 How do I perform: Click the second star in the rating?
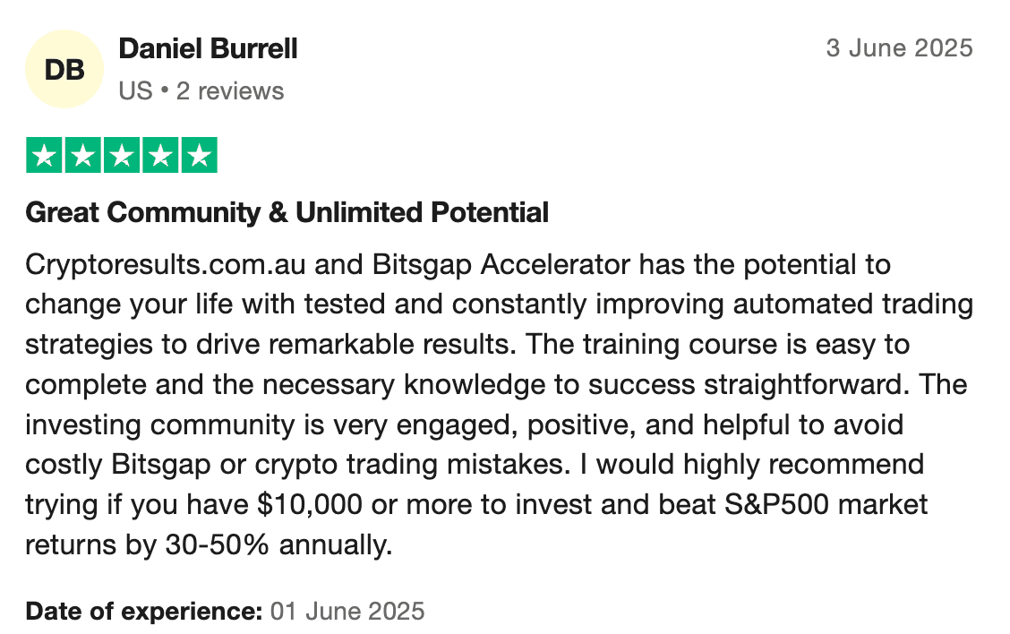[82, 156]
